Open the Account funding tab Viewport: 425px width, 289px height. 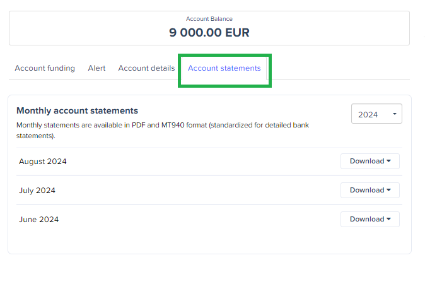pos(45,68)
